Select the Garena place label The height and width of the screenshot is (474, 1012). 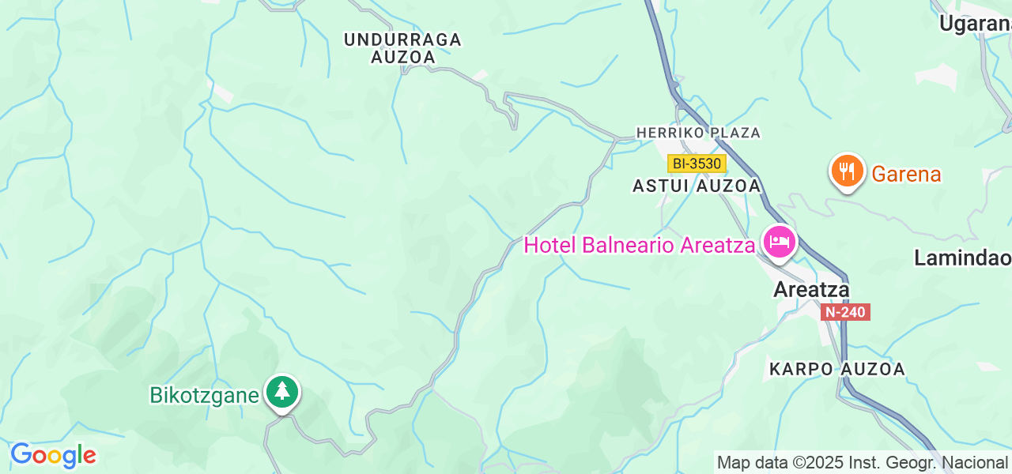click(906, 174)
